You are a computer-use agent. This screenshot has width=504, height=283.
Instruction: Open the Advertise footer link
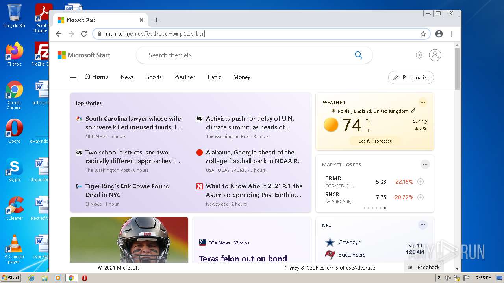tap(365, 268)
